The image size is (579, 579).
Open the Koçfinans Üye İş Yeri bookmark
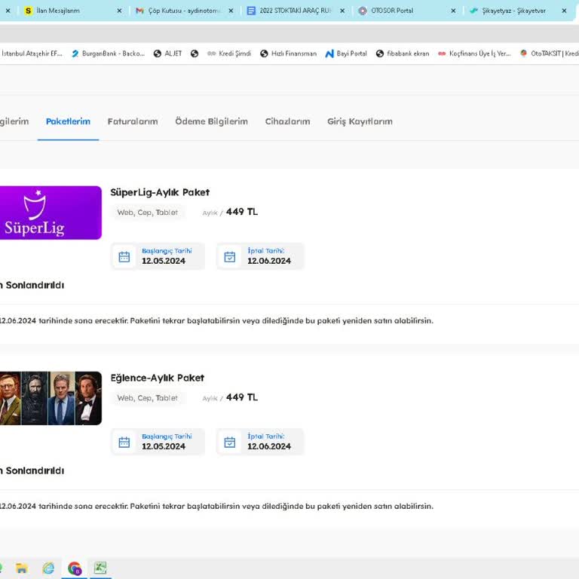(474, 54)
